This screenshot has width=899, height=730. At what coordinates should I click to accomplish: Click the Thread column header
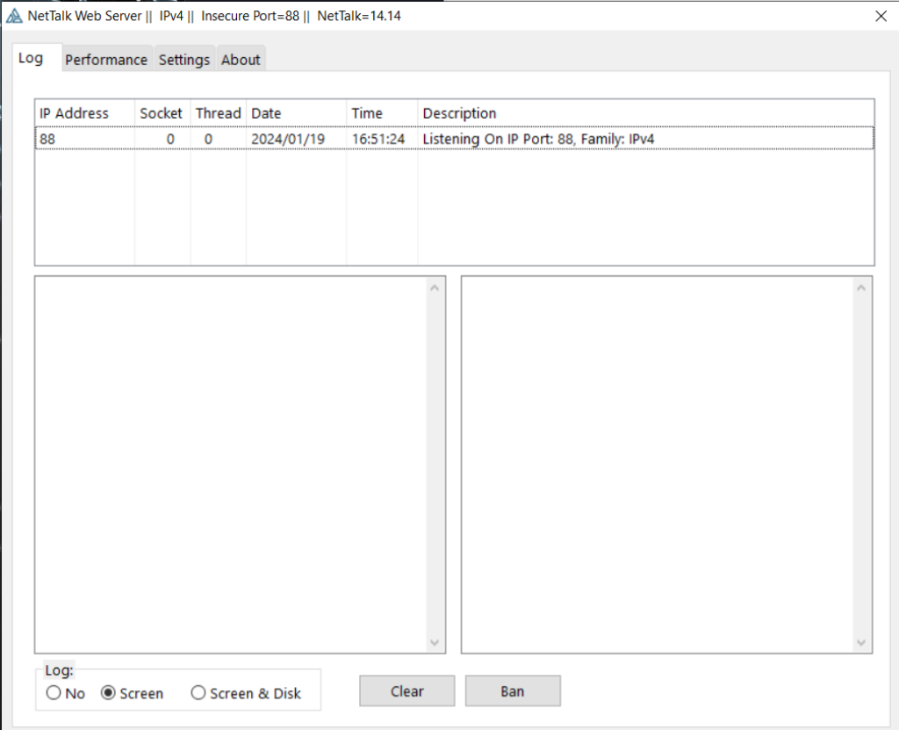[218, 113]
